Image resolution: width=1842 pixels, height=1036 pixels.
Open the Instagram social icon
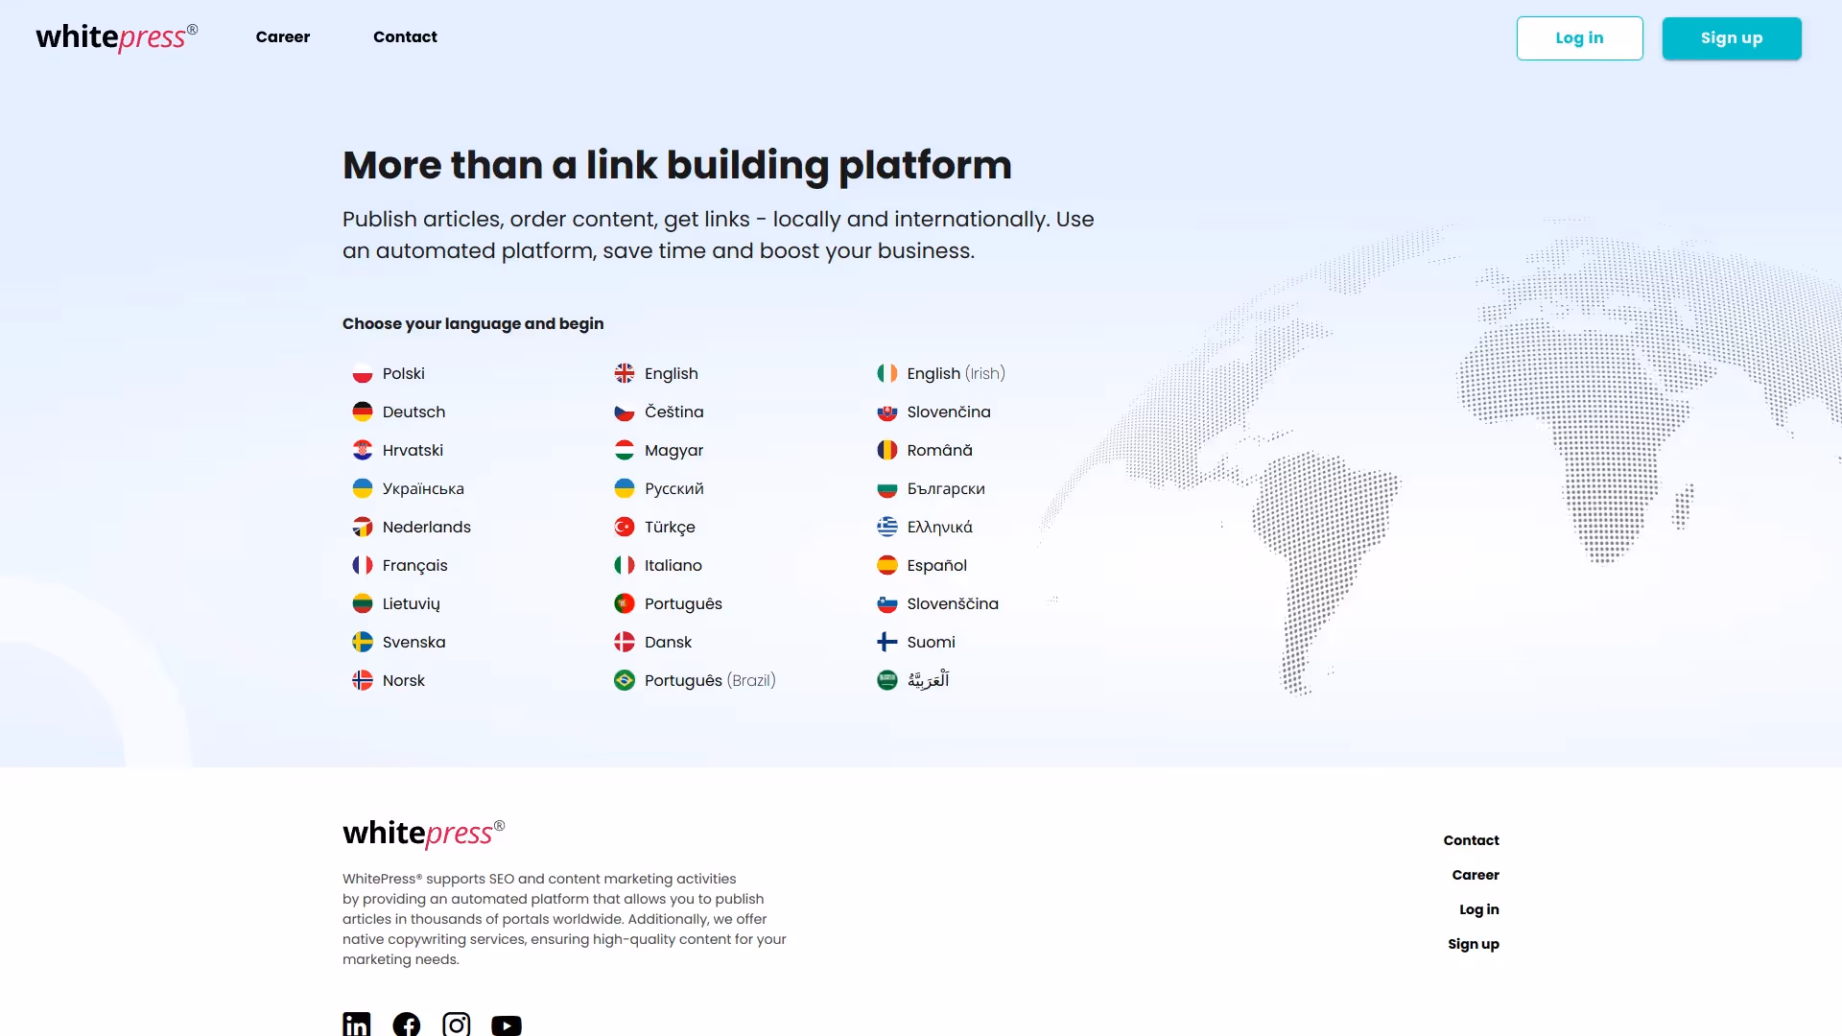click(456, 1024)
